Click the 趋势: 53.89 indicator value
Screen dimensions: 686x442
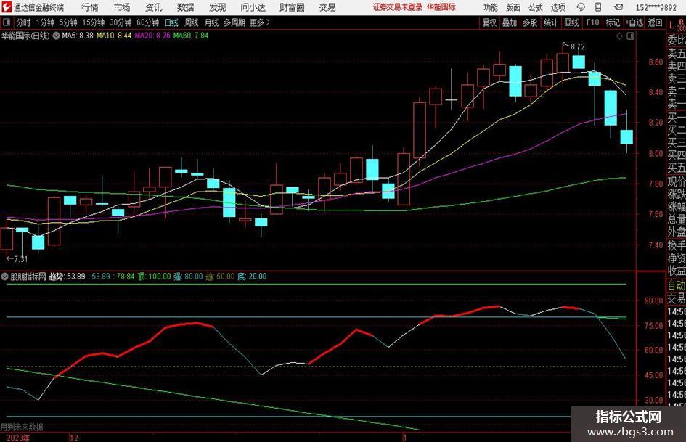(x=67, y=277)
